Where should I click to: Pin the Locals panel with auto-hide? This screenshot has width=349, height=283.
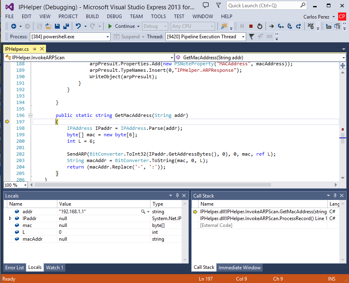(x=178, y=196)
